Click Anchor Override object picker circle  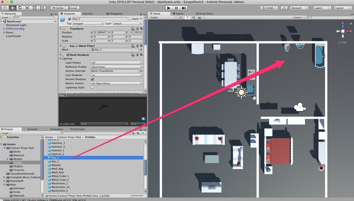point(141,71)
